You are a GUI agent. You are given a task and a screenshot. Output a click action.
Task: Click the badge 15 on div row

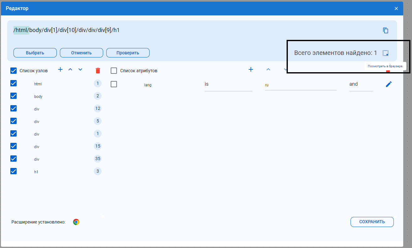98,146
